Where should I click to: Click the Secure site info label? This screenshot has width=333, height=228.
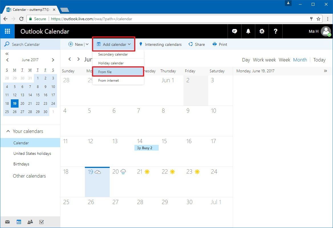coord(38,19)
